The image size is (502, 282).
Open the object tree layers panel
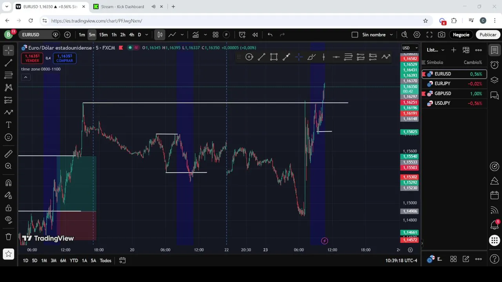coord(495,80)
